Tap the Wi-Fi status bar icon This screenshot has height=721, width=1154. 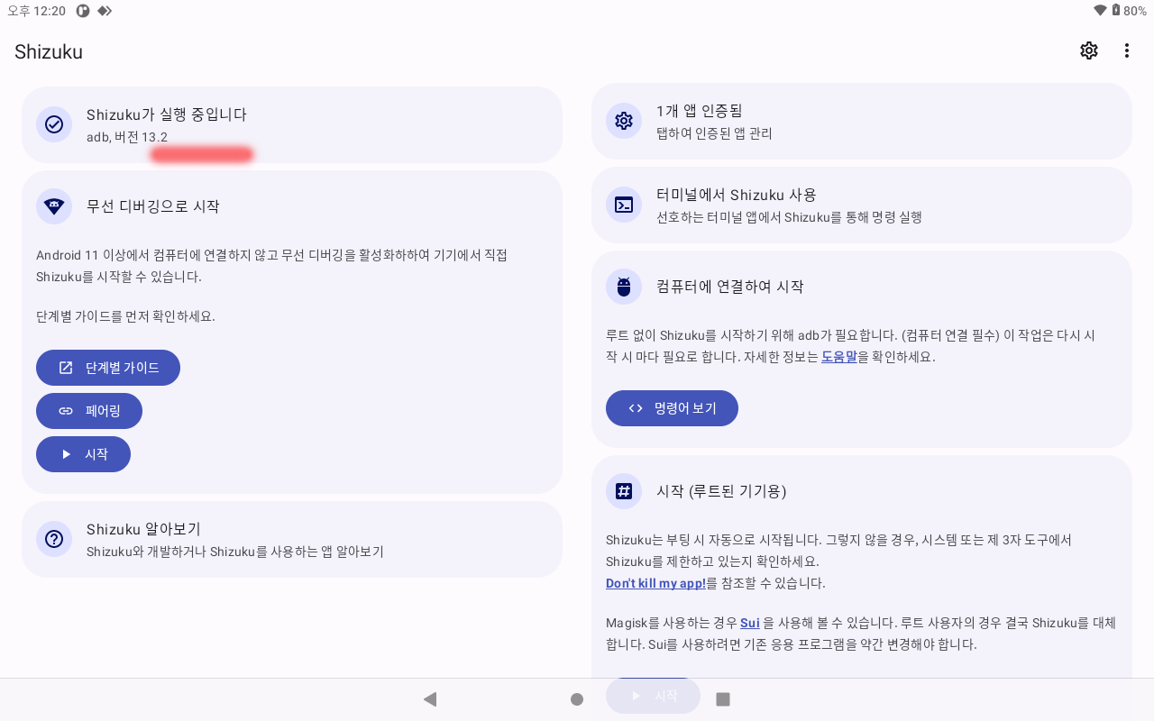click(x=1100, y=11)
